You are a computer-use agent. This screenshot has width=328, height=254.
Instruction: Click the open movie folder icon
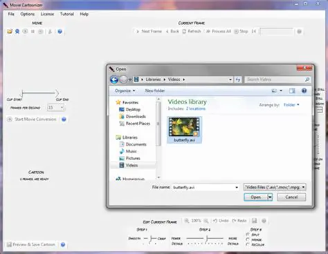(10, 31)
